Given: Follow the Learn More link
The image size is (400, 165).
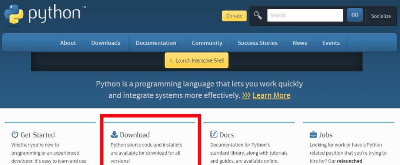Looking at the screenshot, I should [271, 95].
